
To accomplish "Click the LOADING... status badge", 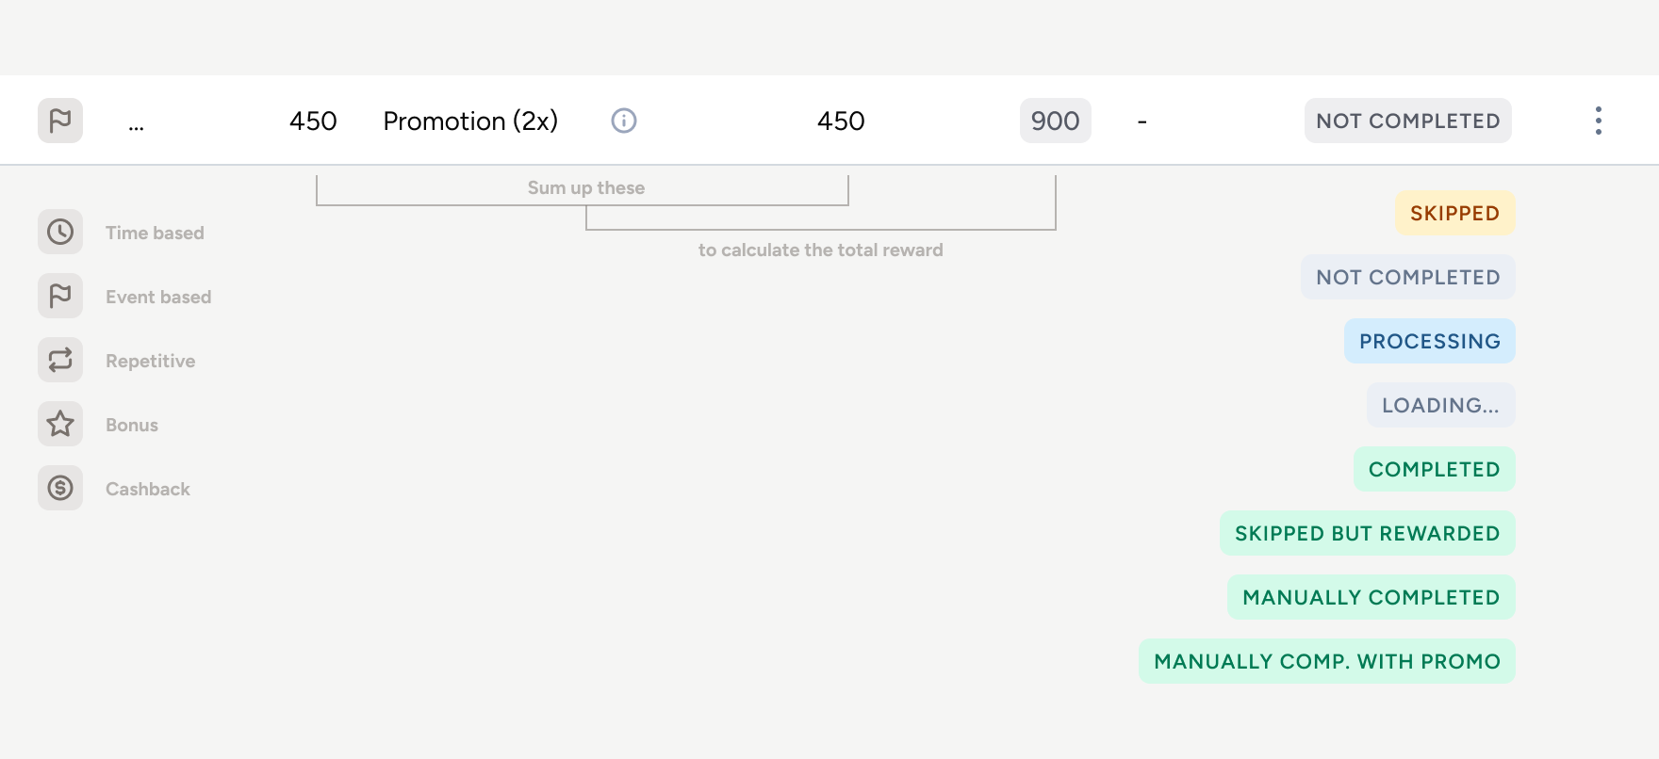I will 1441,405.
